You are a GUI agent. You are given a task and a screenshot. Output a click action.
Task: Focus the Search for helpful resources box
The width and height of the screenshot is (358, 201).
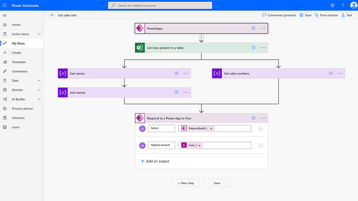click(160, 6)
